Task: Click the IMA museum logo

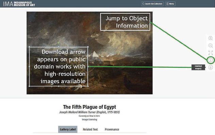Action: click(x=19, y=4)
